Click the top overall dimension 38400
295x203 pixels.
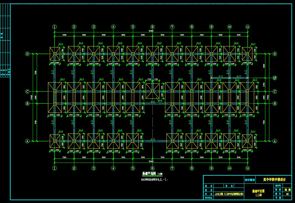click(151, 31)
